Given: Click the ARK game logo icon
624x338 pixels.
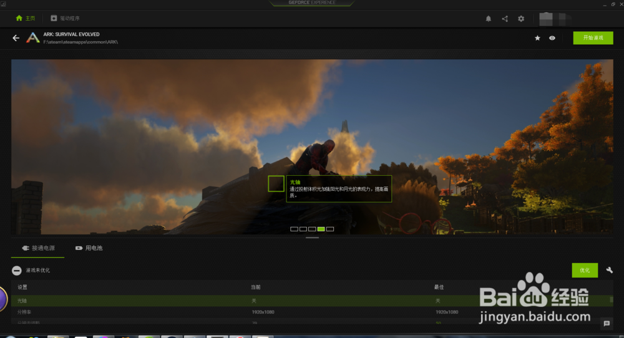Looking at the screenshot, I should pyautogui.click(x=33, y=38).
